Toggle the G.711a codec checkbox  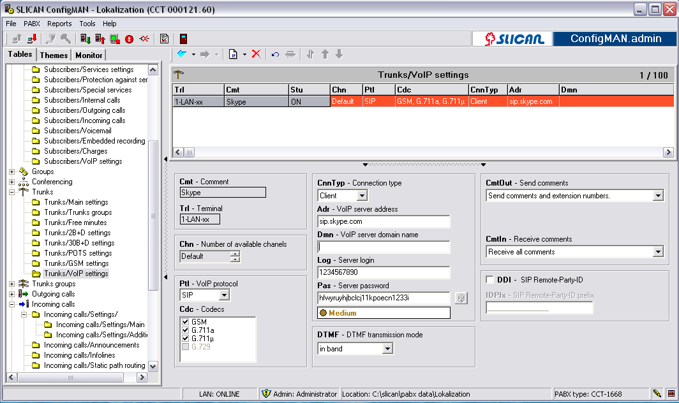coord(186,330)
